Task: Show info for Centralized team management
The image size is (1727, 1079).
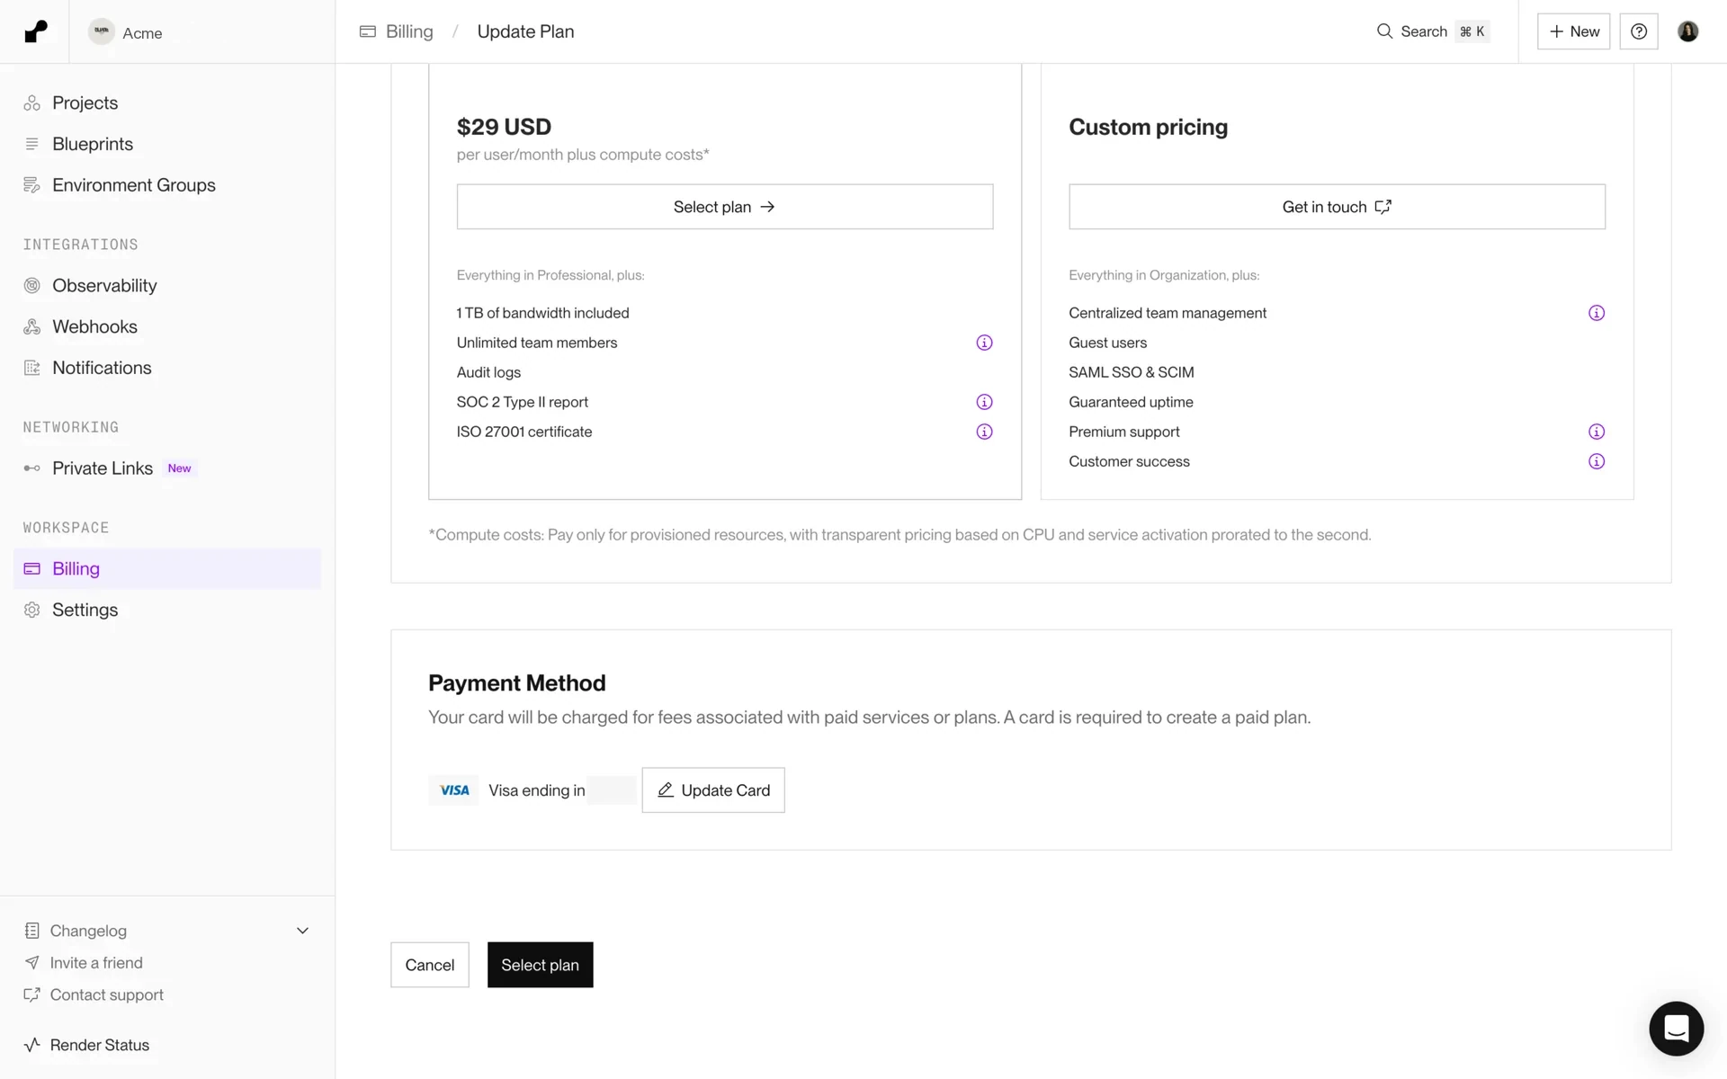Action: tap(1597, 313)
